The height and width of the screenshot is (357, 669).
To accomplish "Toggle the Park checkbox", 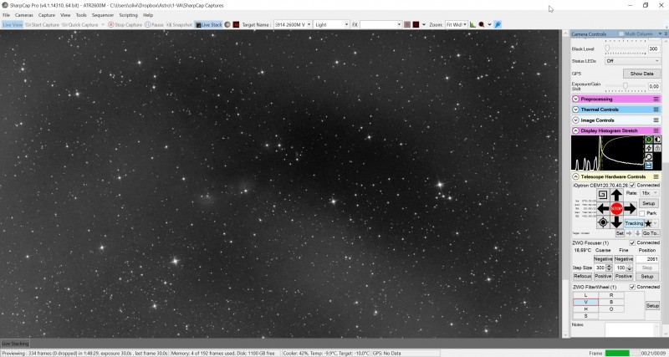I will [x=641, y=213].
